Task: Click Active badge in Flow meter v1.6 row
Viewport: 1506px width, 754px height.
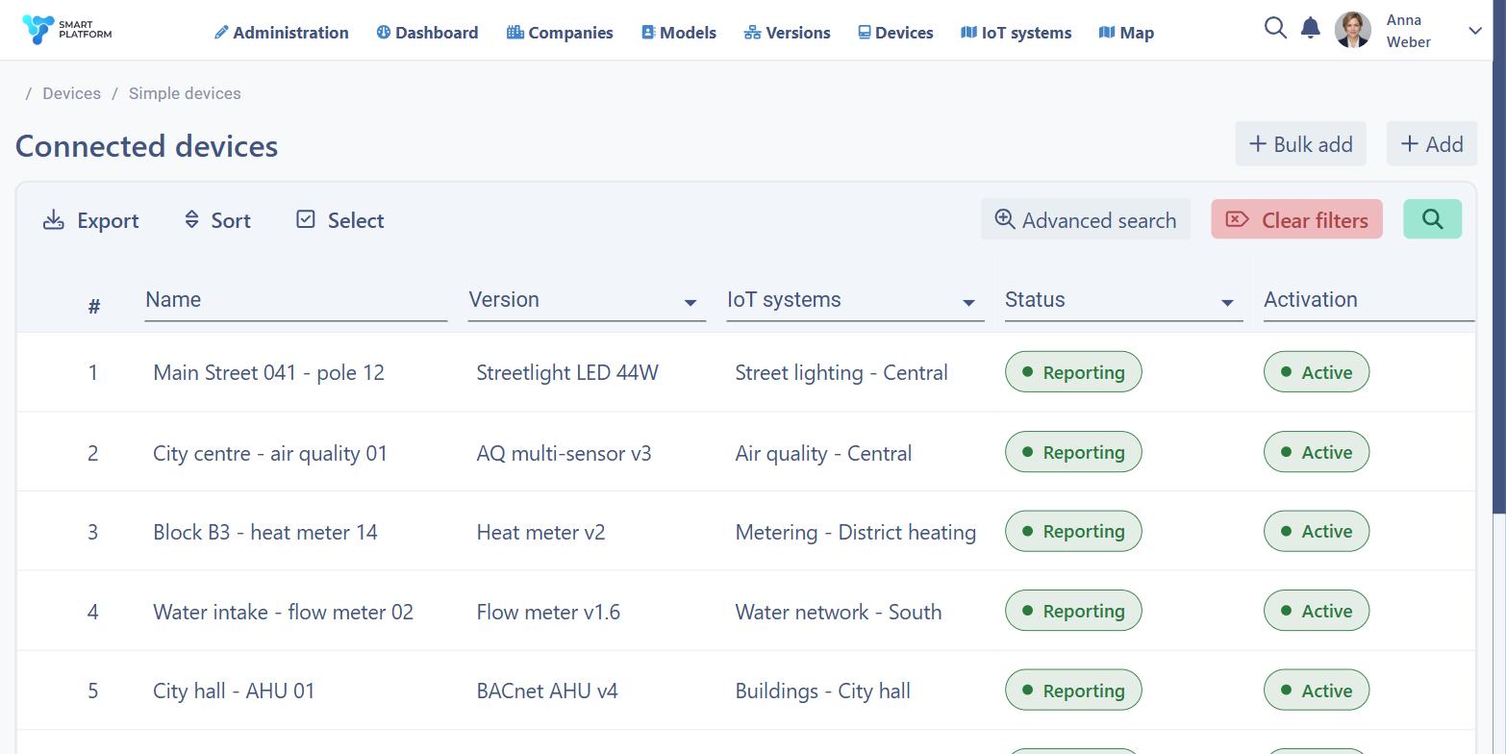Action: 1316,611
